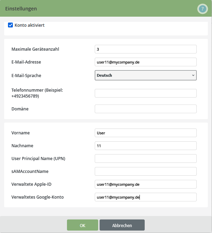Click the sAMAccountName label
This screenshot has height=233, width=212.
tap(30, 172)
